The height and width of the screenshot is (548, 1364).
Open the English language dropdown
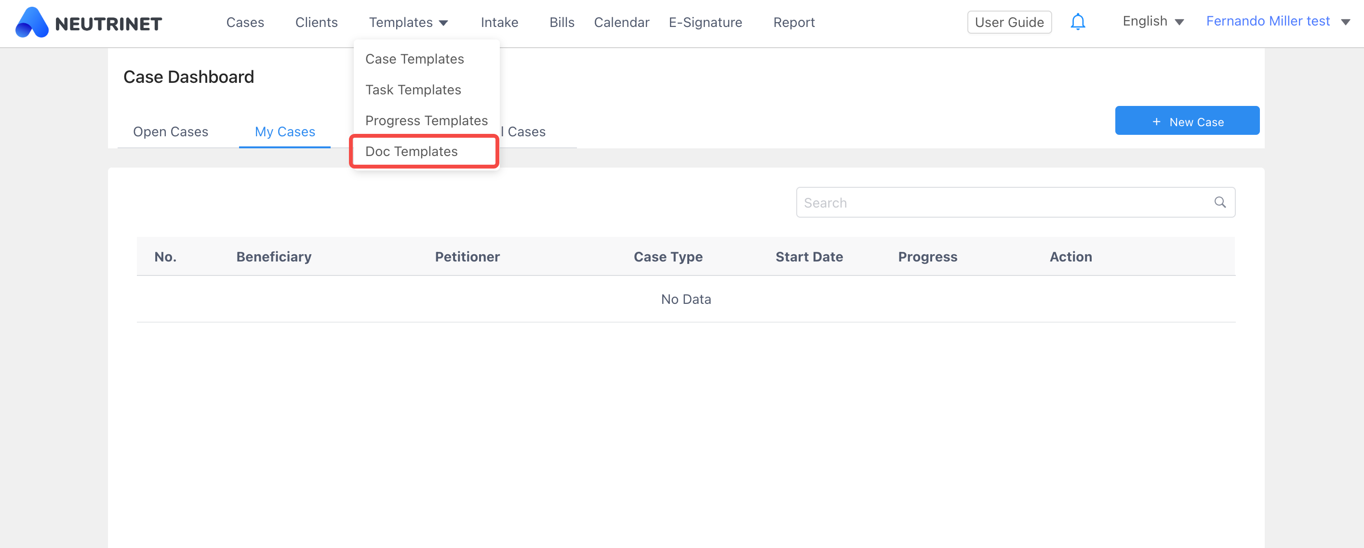tap(1152, 22)
